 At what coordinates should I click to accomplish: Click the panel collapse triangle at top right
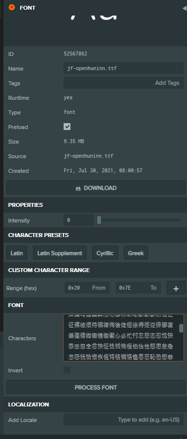click(185, 8)
